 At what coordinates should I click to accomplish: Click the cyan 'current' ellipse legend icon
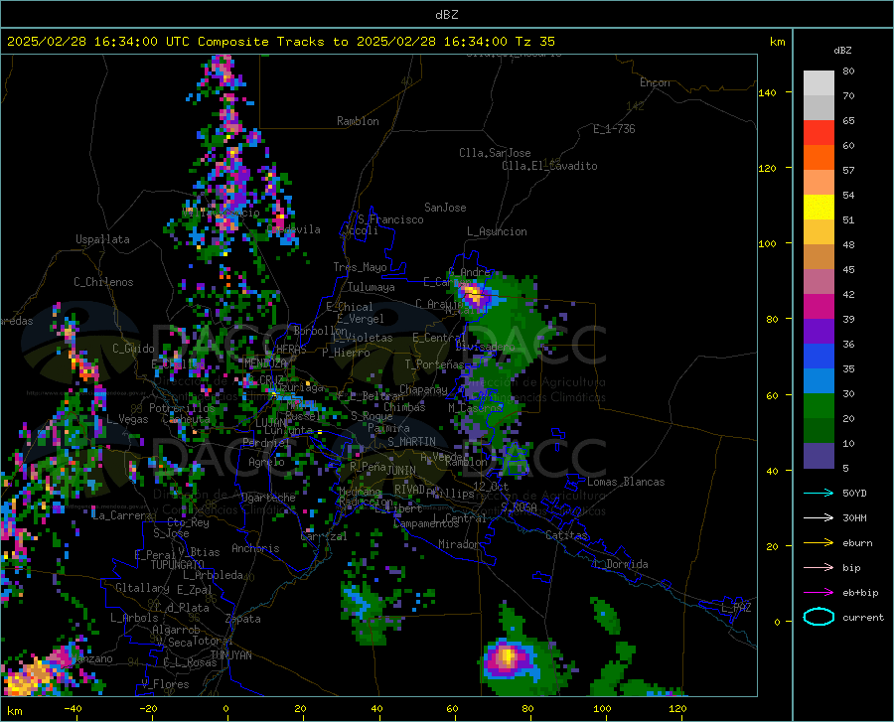pos(819,617)
